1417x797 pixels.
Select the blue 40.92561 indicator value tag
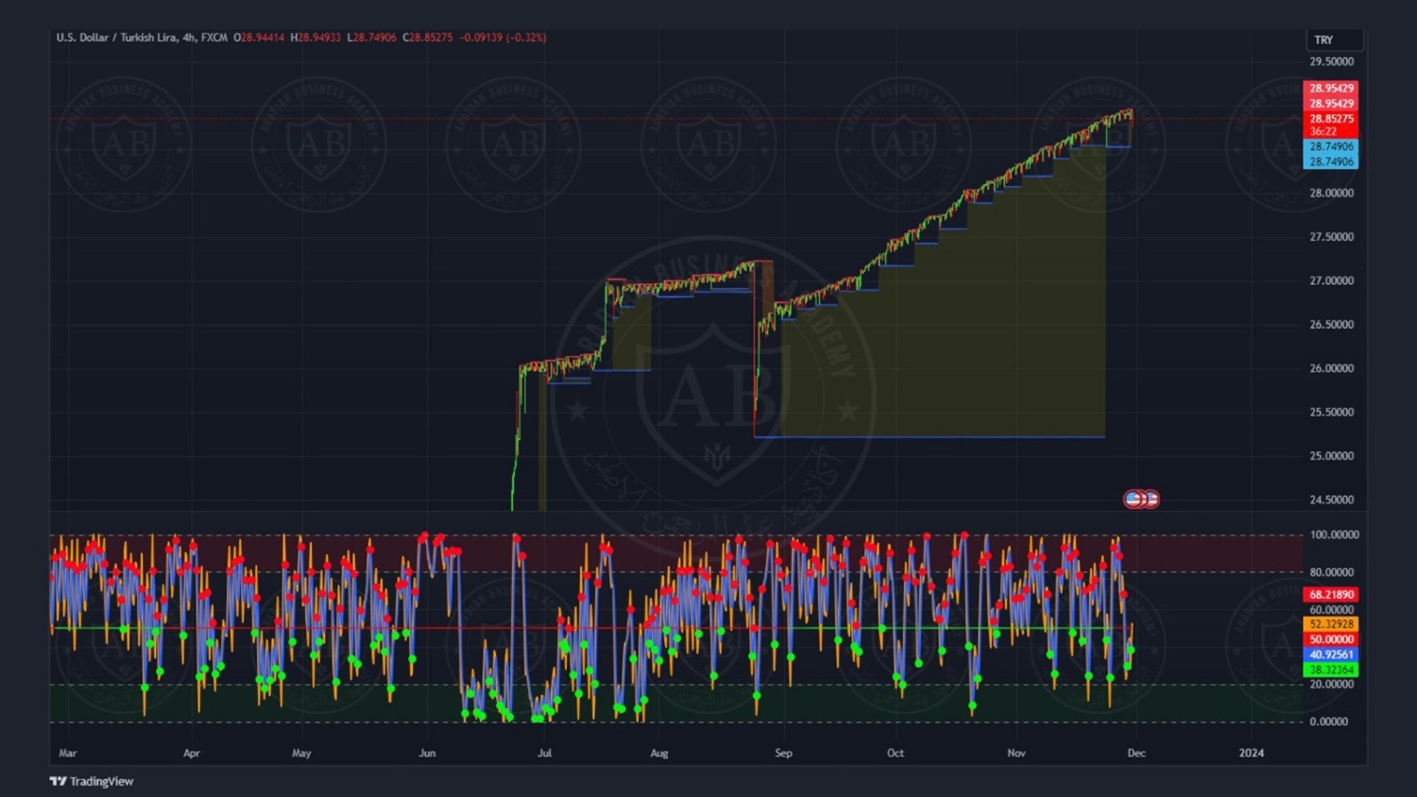click(x=1330, y=654)
